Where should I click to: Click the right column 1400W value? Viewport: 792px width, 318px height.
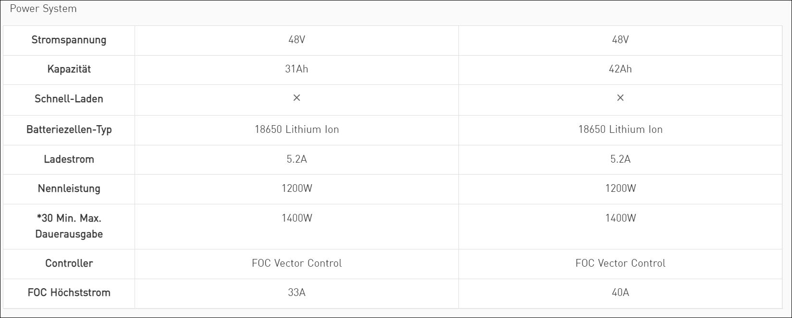click(x=620, y=218)
